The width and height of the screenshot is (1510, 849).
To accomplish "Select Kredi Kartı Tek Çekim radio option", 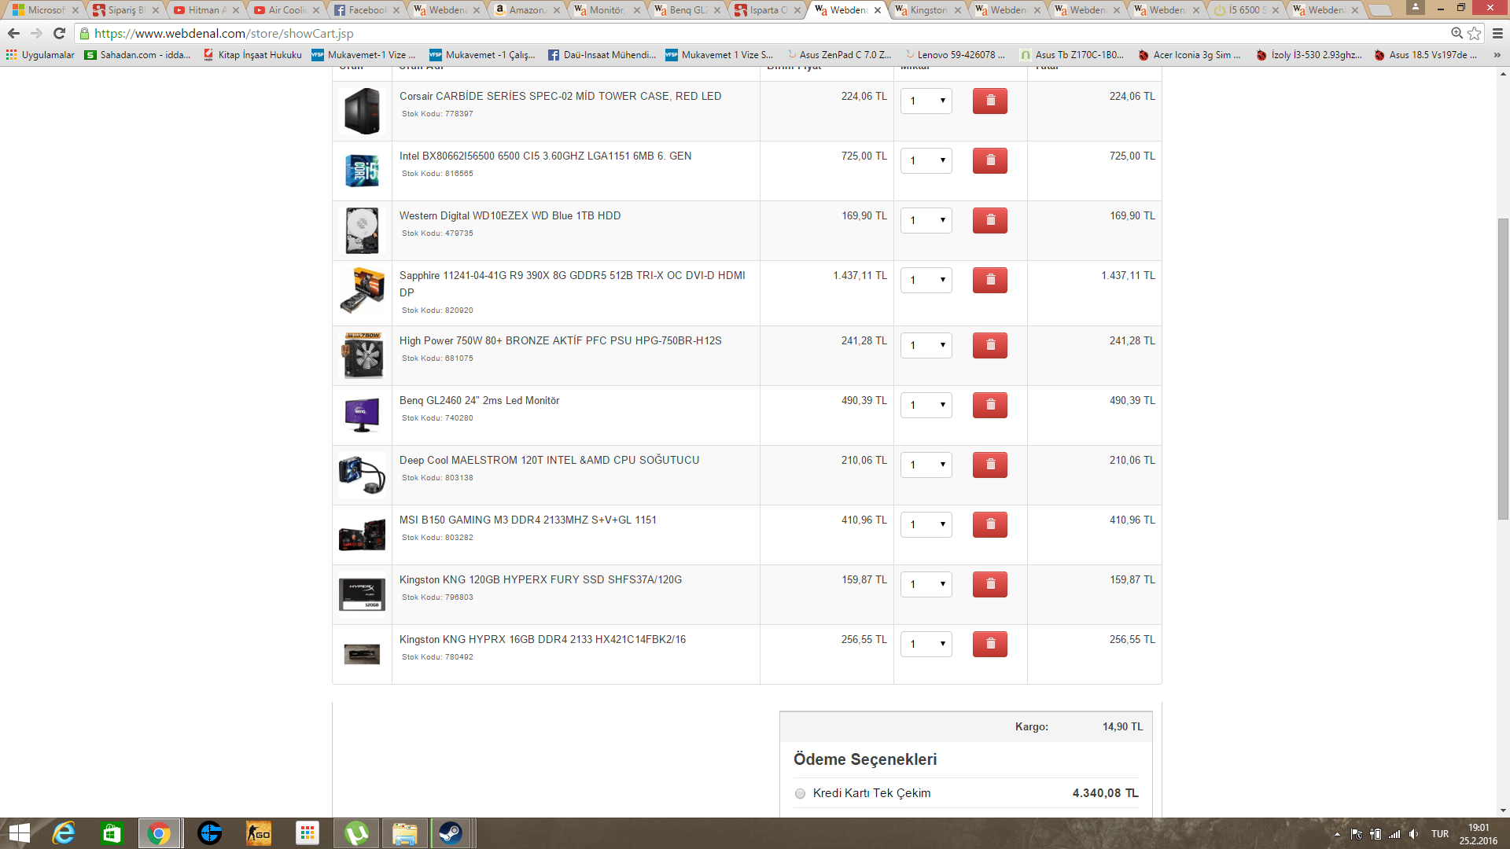I will pyautogui.click(x=800, y=793).
